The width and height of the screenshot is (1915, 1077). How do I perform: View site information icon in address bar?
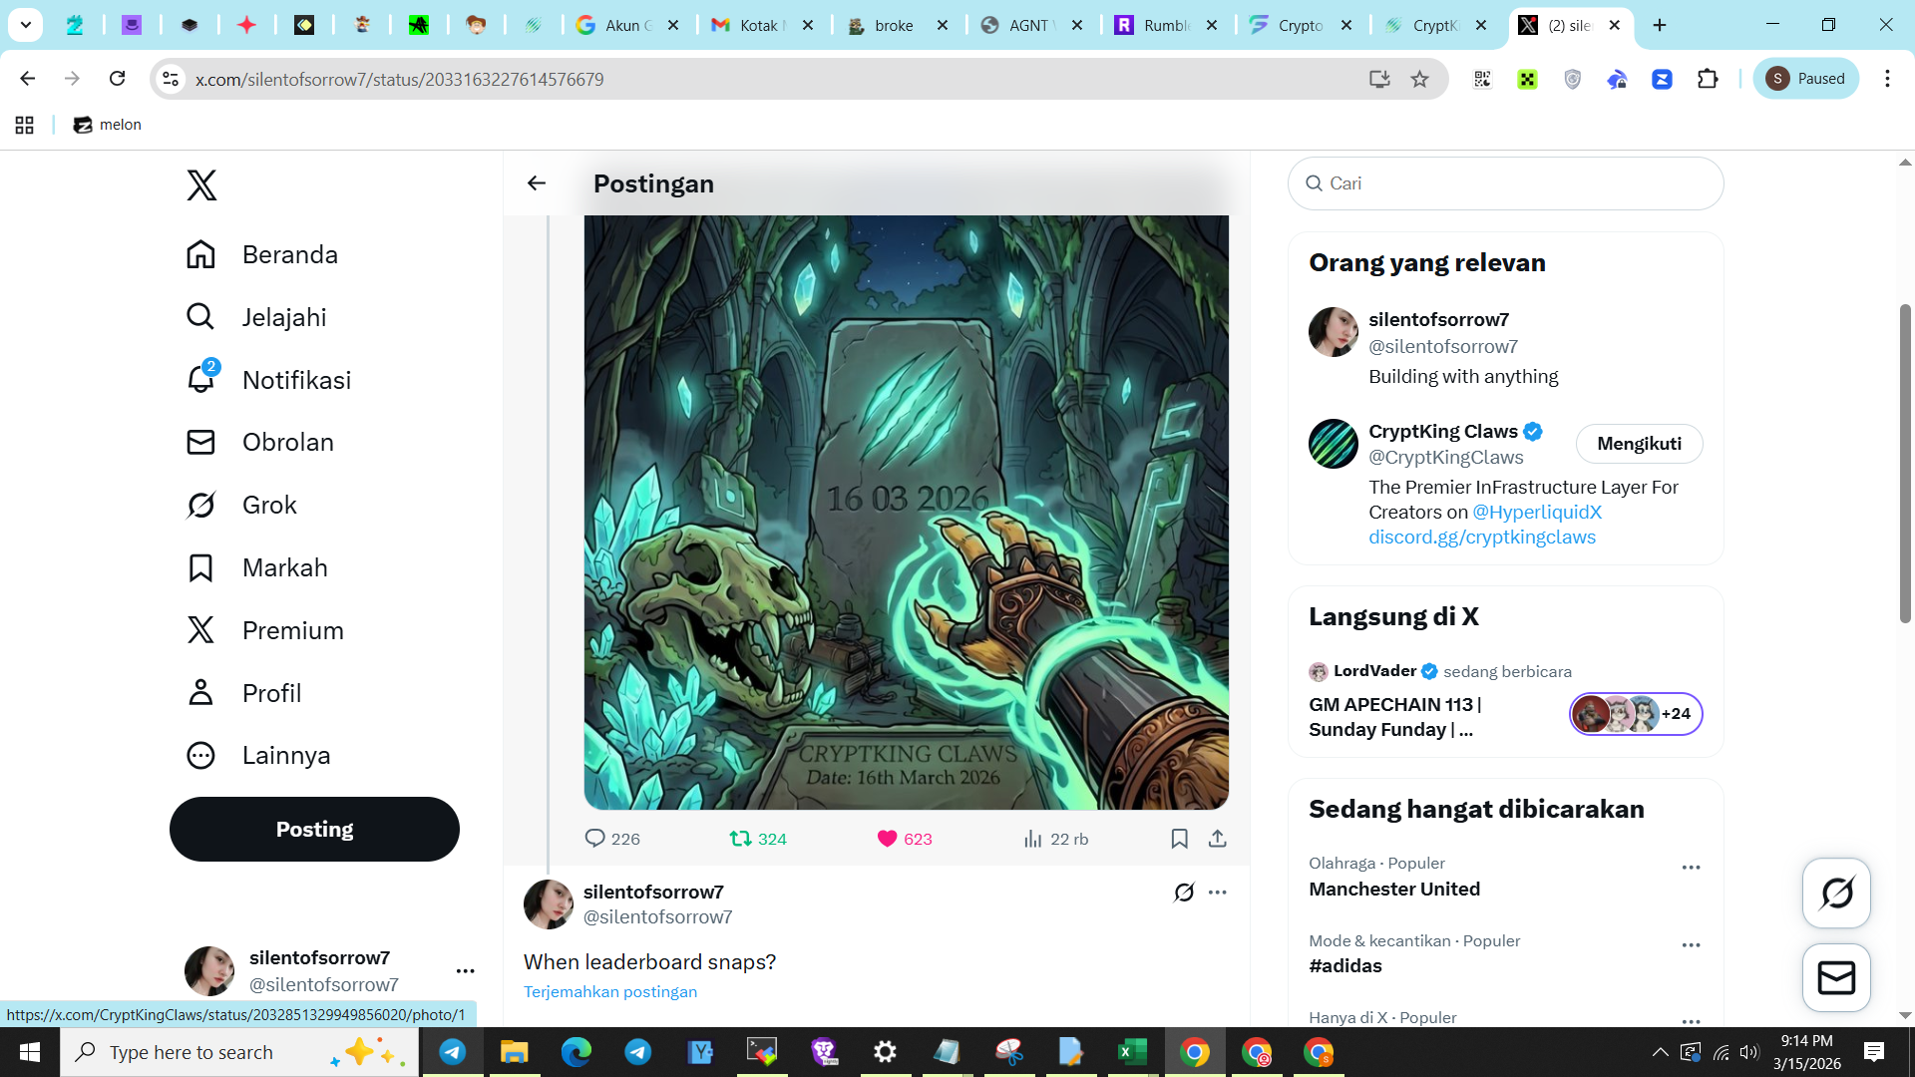[x=171, y=79]
